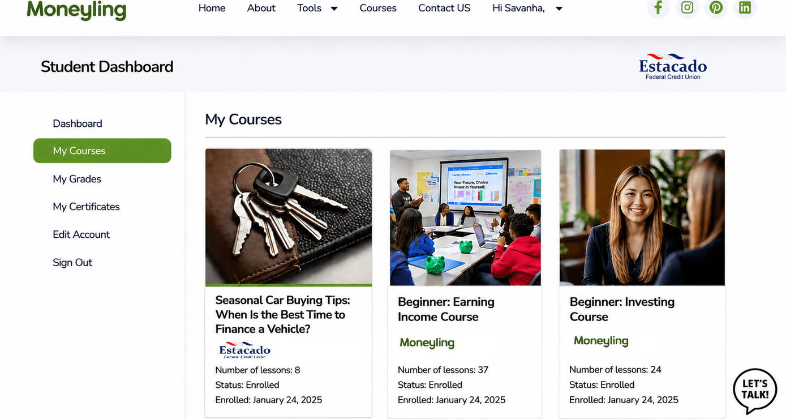The width and height of the screenshot is (786, 419).
Task: Click the Estacado Federal Credit Union banner logo
Action: click(x=673, y=67)
